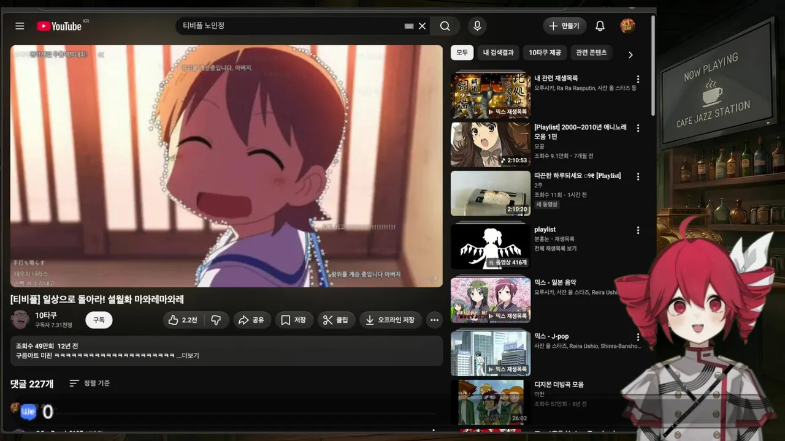Open options for 내 관련 재생목록
Screen dimensions: 785x441
click(638, 80)
